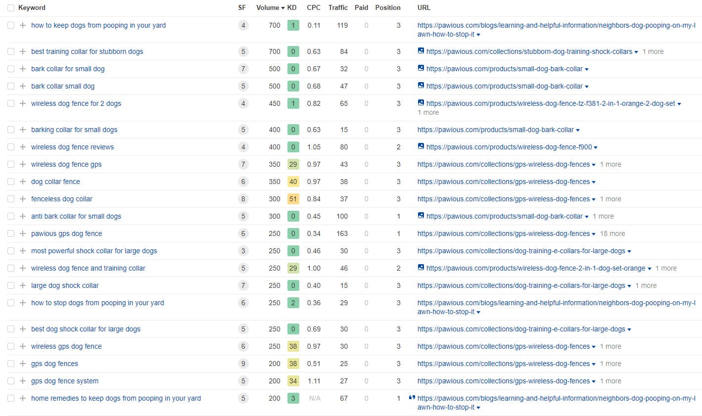702x416 pixels.
Task: Click KD badge 34 for 'gps dog fence system'
Action: (293, 381)
